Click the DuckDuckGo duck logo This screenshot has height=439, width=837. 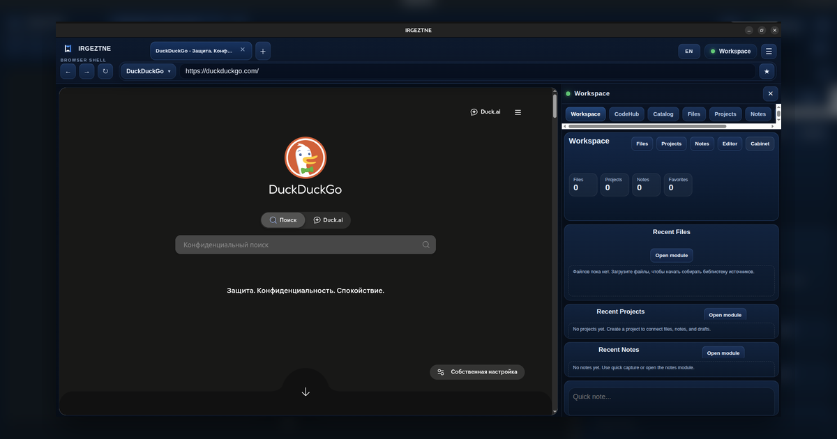pyautogui.click(x=306, y=157)
